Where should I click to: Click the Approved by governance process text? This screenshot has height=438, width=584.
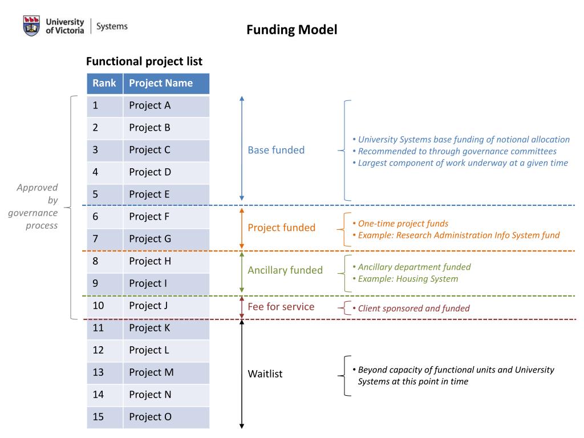pos(33,206)
